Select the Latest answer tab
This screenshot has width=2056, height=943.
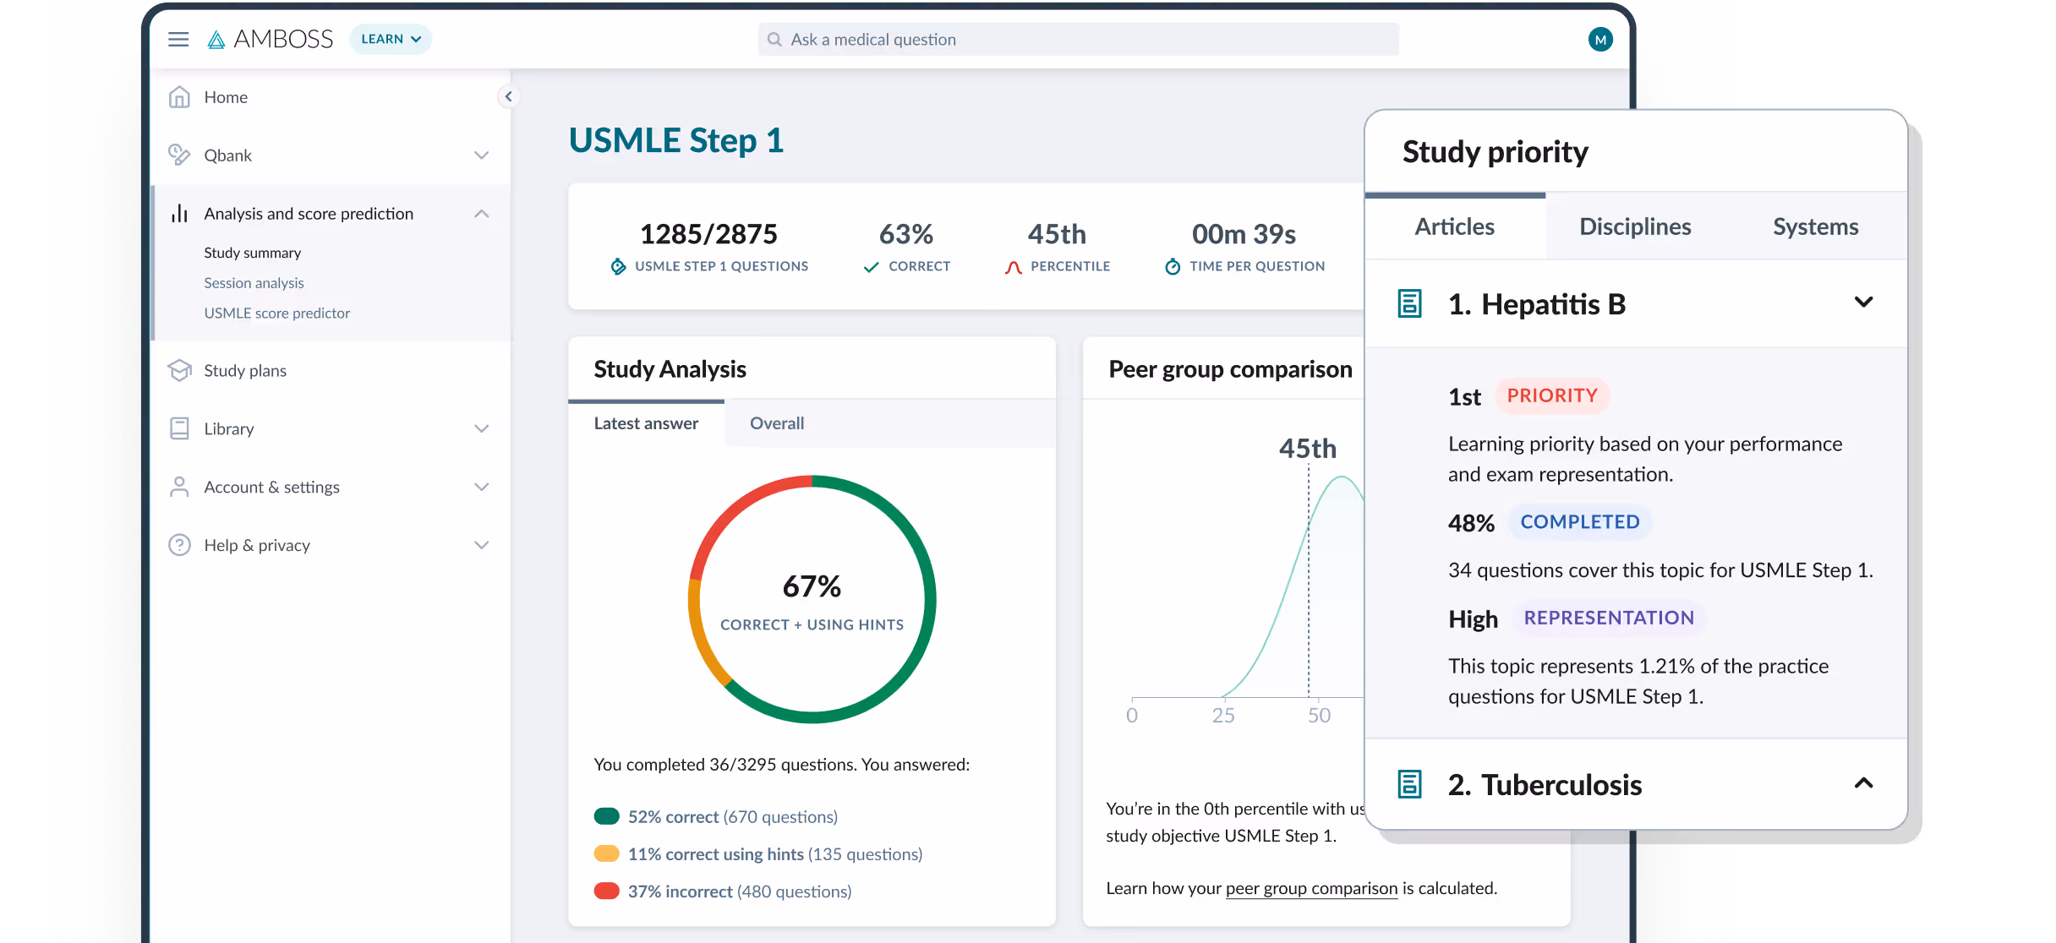[646, 423]
